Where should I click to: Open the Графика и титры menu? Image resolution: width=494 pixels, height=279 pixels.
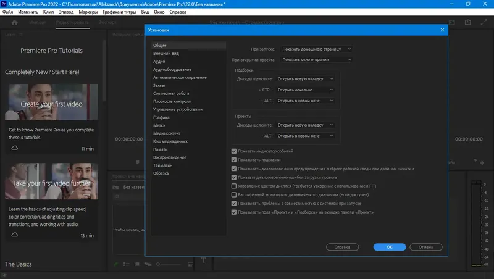coord(119,12)
